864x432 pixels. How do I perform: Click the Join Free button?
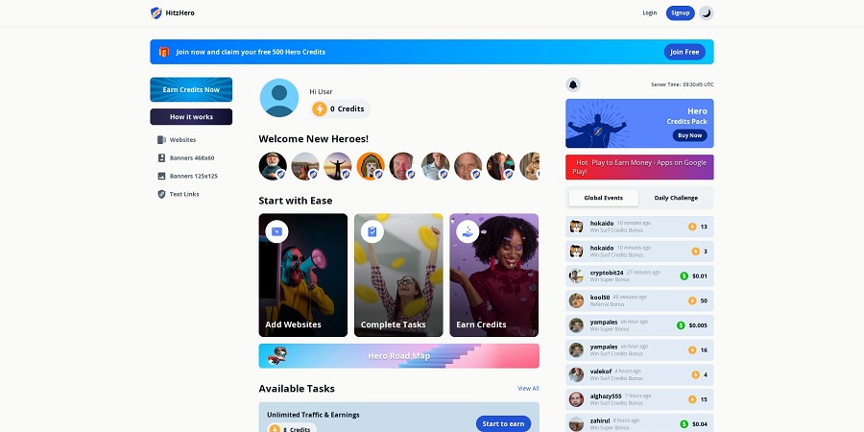[x=684, y=52]
